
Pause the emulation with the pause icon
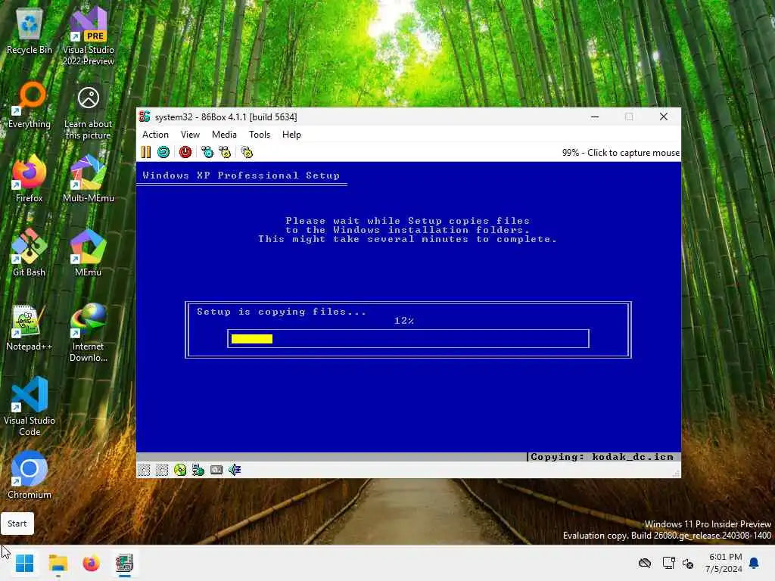pyautogui.click(x=146, y=152)
